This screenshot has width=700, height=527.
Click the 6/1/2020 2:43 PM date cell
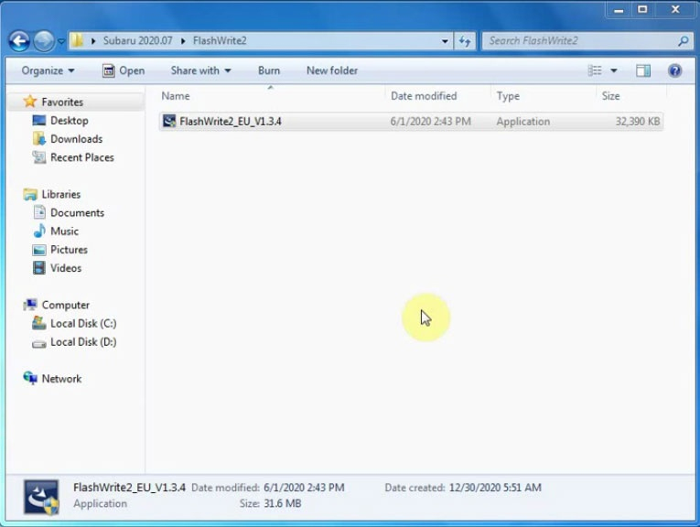[431, 122]
